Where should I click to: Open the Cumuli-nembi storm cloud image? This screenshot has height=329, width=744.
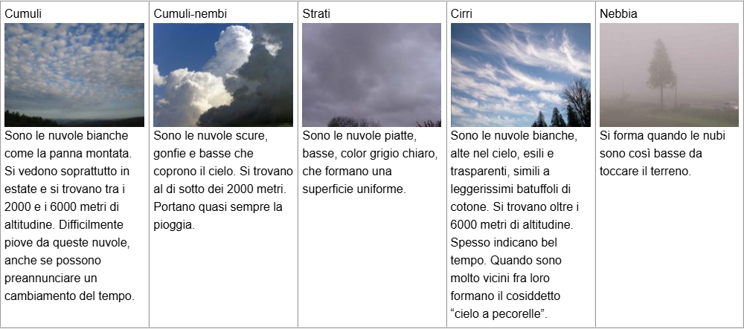[x=223, y=75]
